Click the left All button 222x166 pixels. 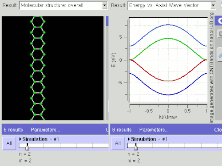(9, 143)
